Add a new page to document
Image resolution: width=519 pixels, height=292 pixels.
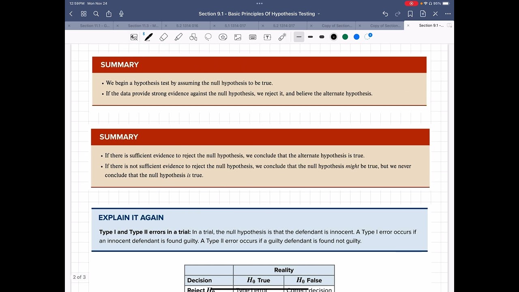(x=423, y=14)
